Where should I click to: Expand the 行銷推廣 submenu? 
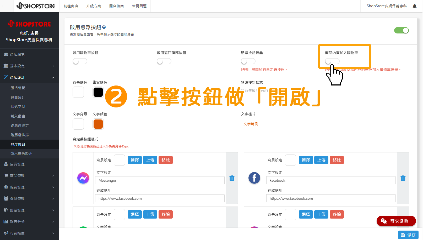click(x=53, y=233)
